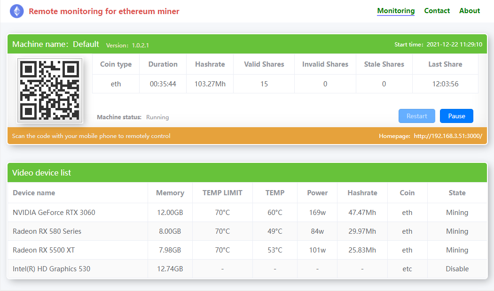Click the Device name column header
Screen dimensions: 494x291
34,193
